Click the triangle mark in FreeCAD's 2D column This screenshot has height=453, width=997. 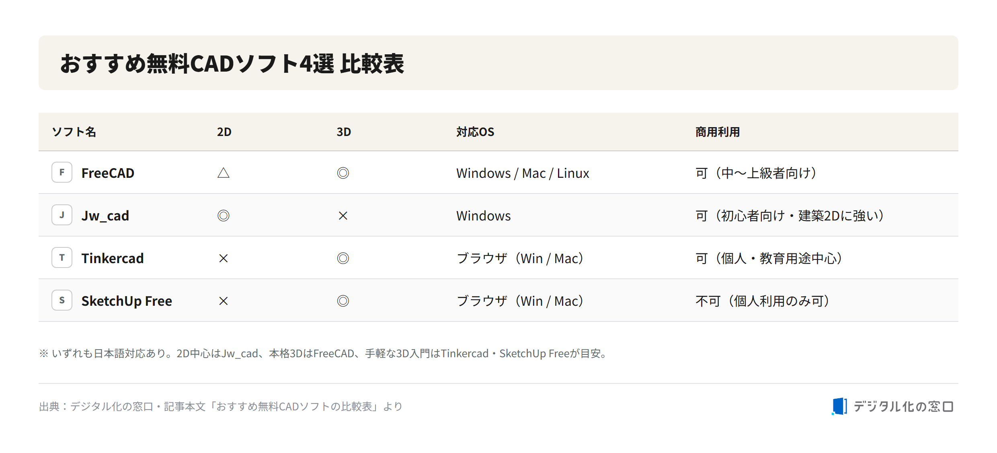[x=224, y=173]
